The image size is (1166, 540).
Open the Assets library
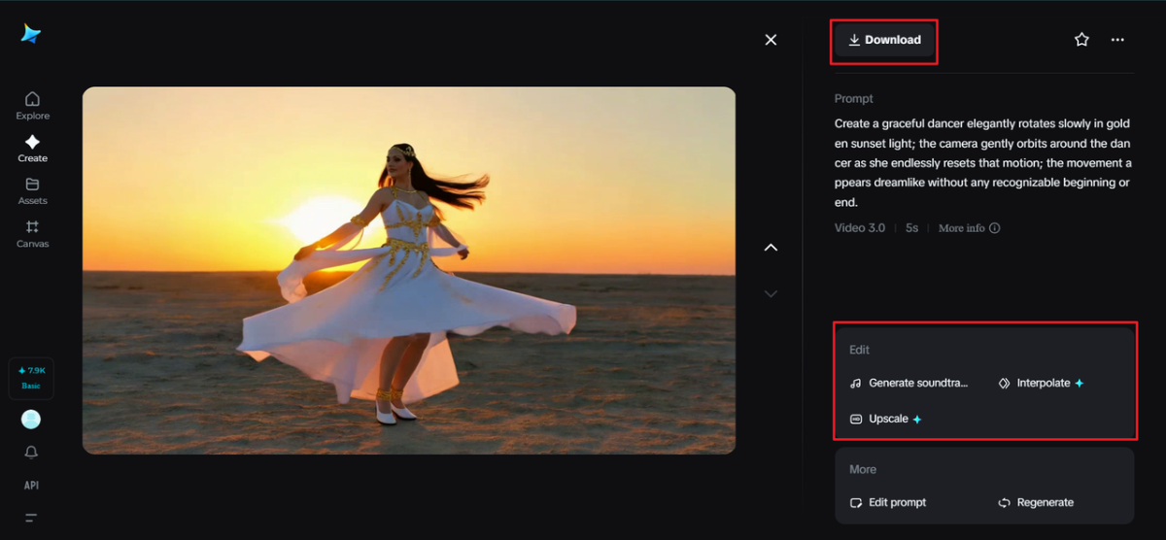tap(32, 191)
